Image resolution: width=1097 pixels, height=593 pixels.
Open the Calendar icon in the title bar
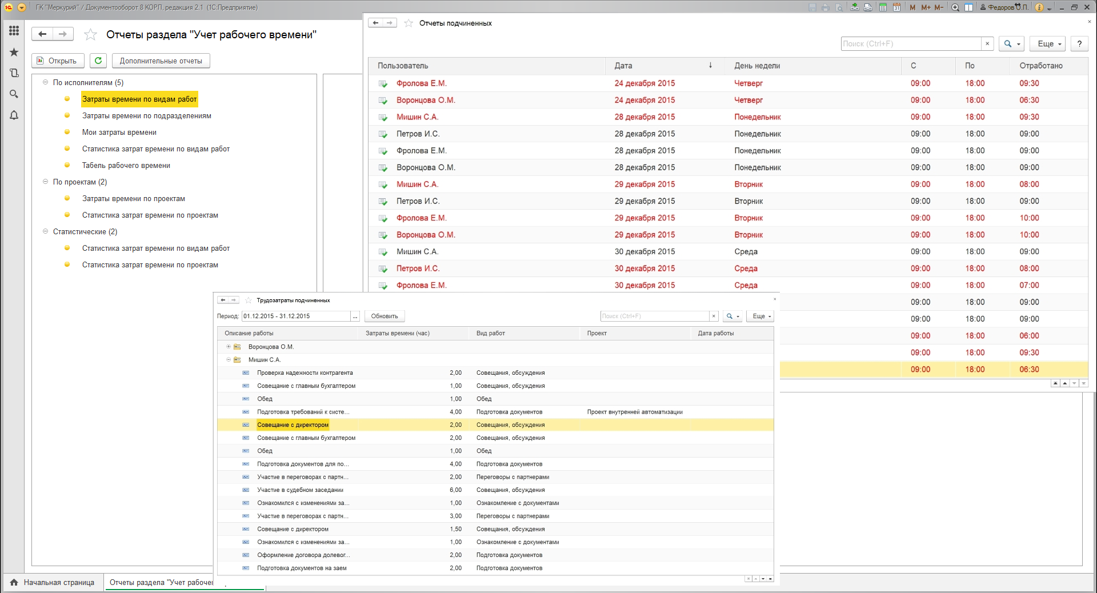tap(896, 7)
